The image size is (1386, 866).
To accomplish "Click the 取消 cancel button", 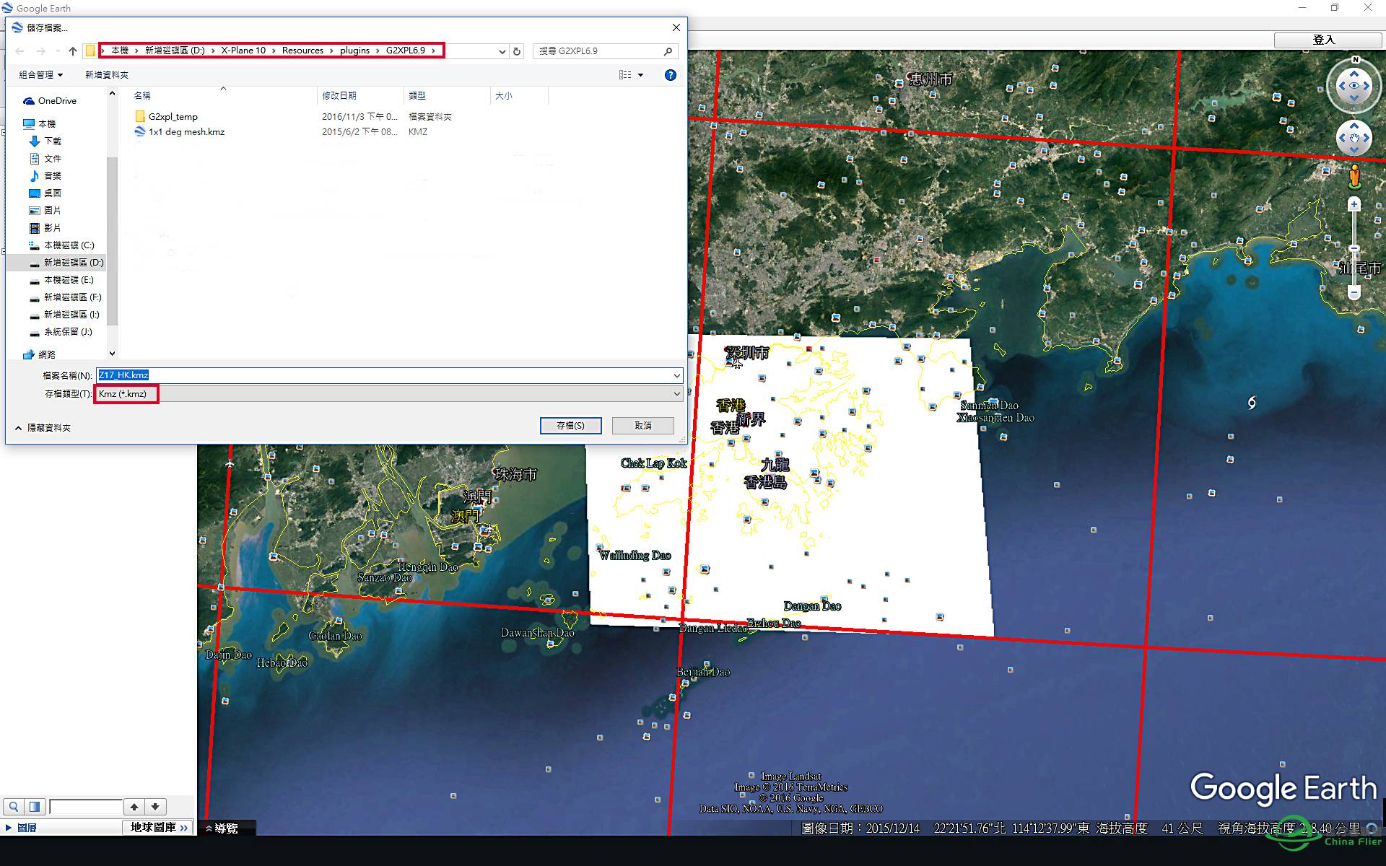I will pos(643,426).
